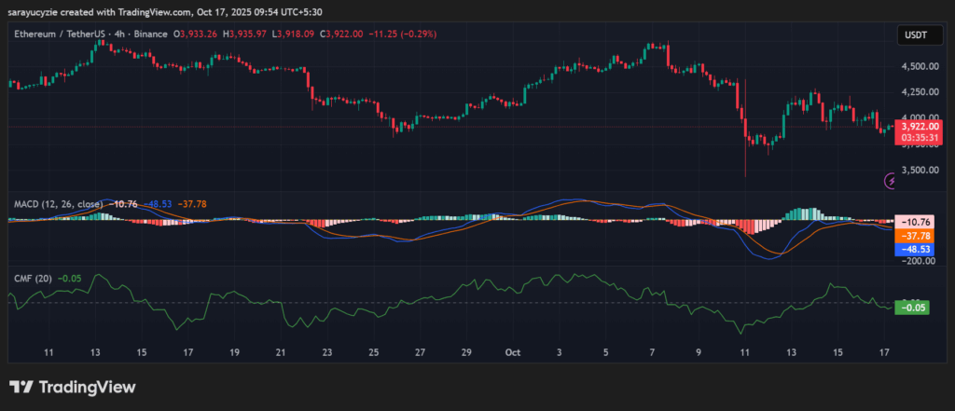Click the Oct label on time axis
This screenshot has height=411, width=955.
(x=512, y=353)
